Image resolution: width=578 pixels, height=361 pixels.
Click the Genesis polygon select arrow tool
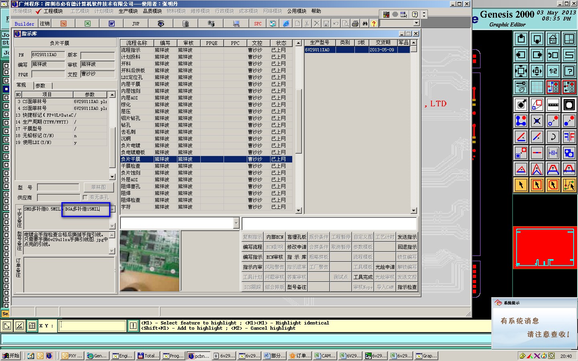[x=553, y=185]
